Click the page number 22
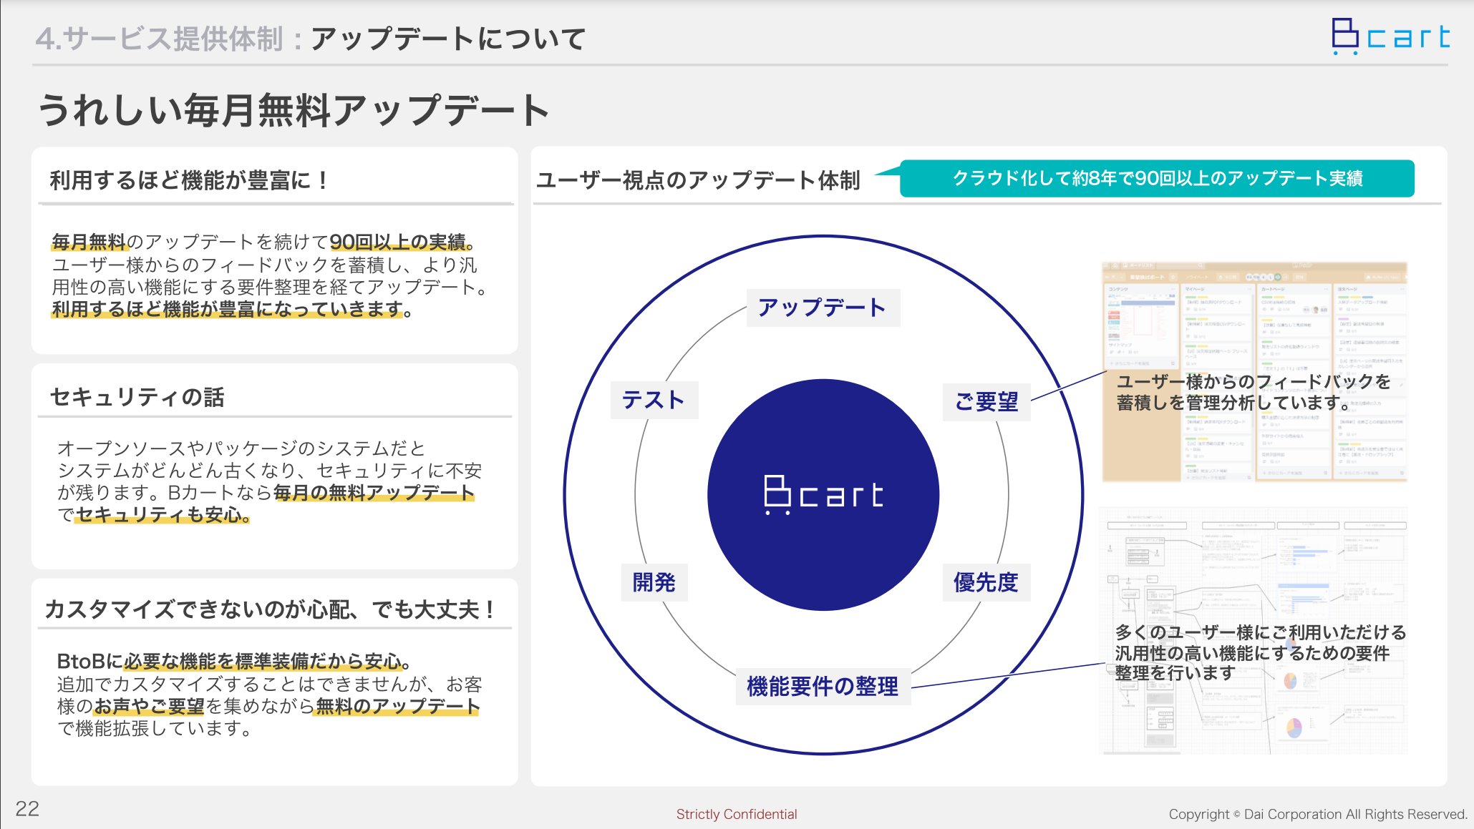 27,809
